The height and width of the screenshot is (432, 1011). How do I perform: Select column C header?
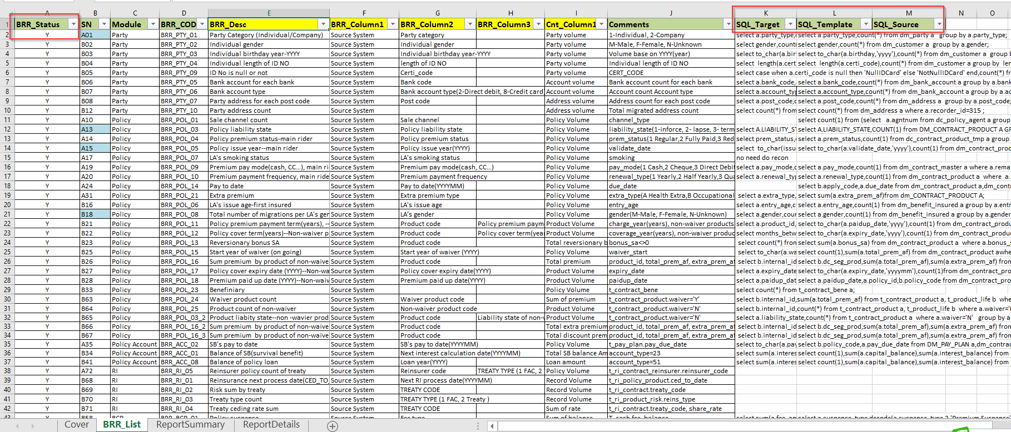[x=135, y=13]
